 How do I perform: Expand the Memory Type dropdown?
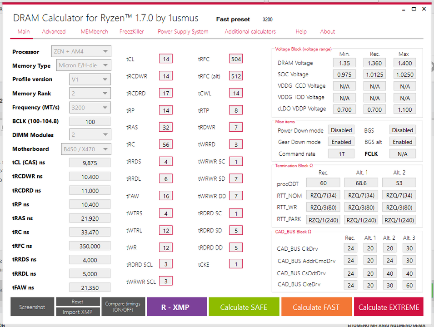pos(84,65)
